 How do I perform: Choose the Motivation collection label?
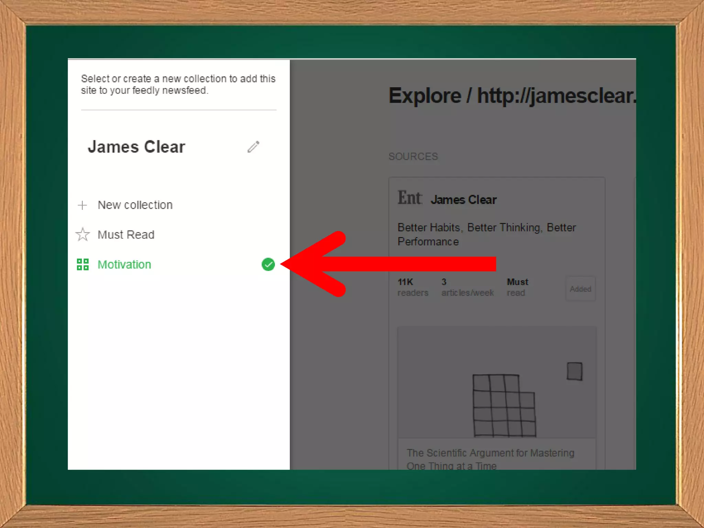(124, 265)
